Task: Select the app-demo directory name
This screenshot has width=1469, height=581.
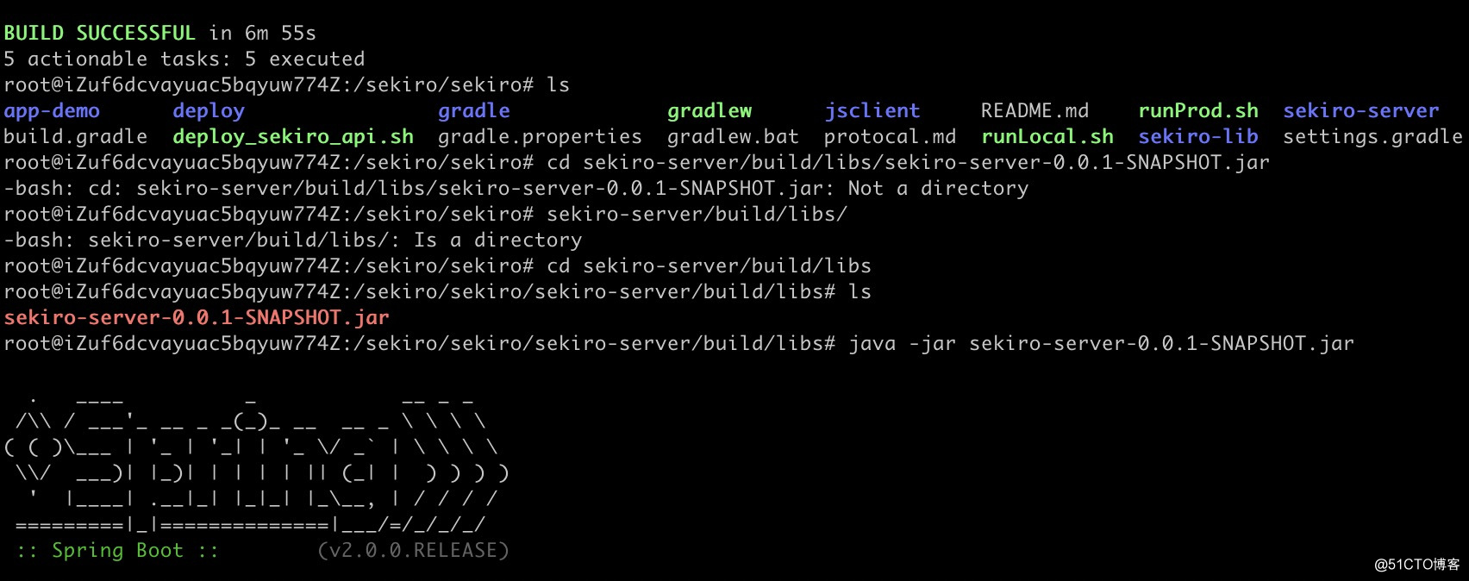Action: (52, 110)
